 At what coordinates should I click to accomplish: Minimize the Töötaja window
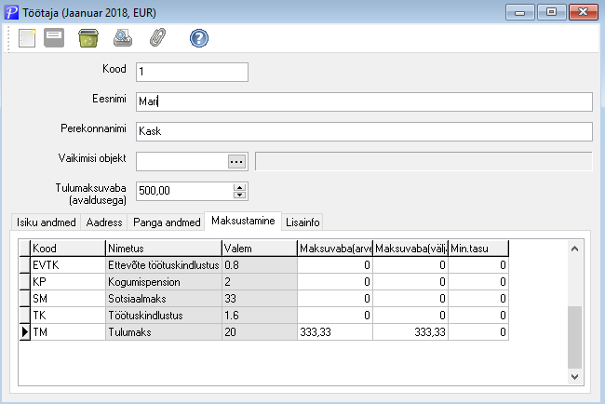[519, 12]
